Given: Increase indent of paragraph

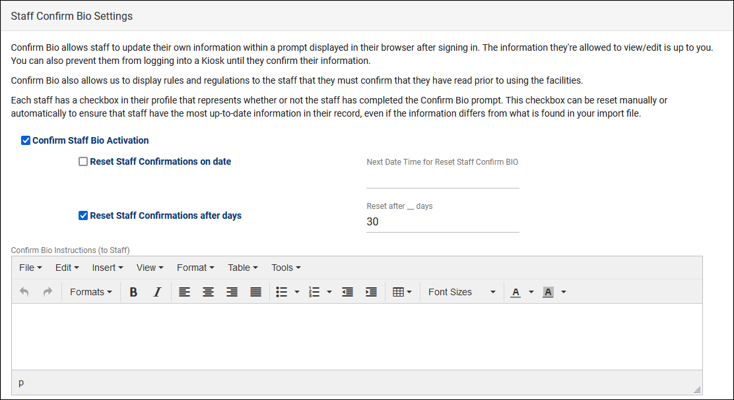Looking at the screenshot, I should (x=371, y=292).
